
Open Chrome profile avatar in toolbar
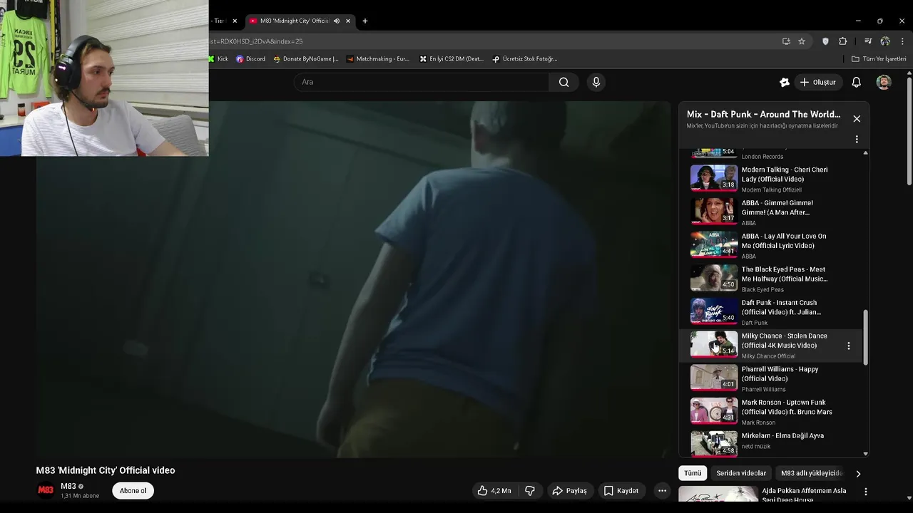885,41
